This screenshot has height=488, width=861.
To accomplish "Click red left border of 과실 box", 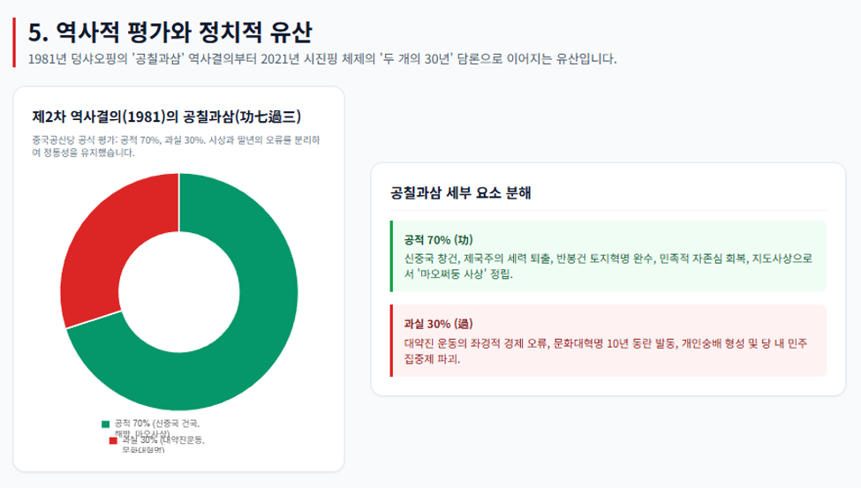I will click(x=391, y=341).
